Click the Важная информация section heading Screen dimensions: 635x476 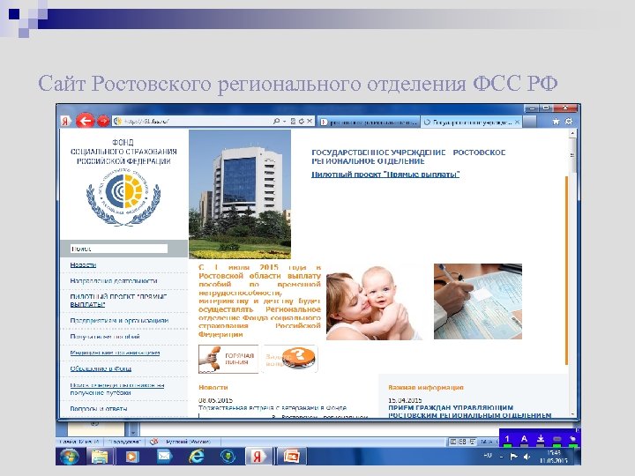tap(426, 387)
